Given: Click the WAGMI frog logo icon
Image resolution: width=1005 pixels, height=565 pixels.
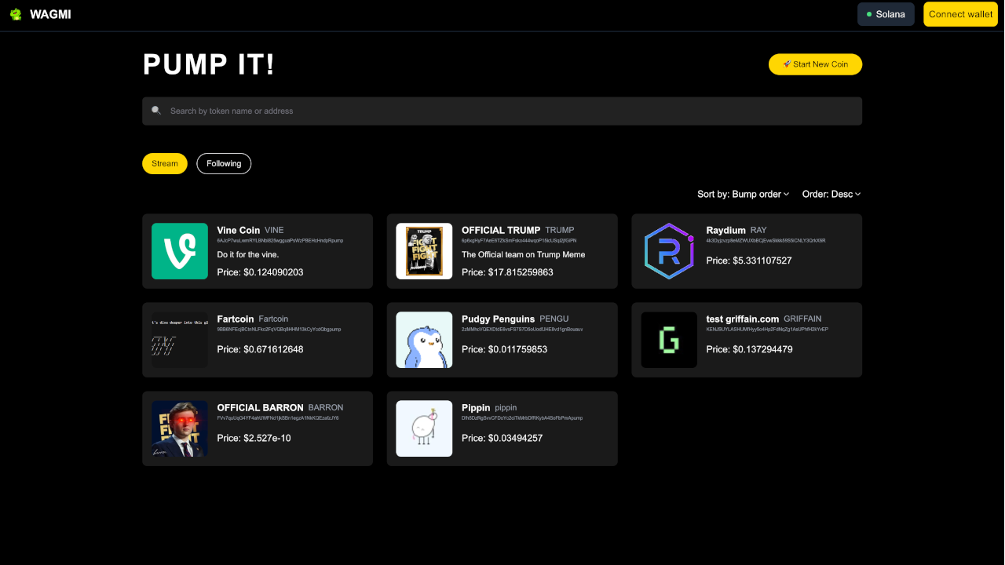Looking at the screenshot, I should (16, 14).
